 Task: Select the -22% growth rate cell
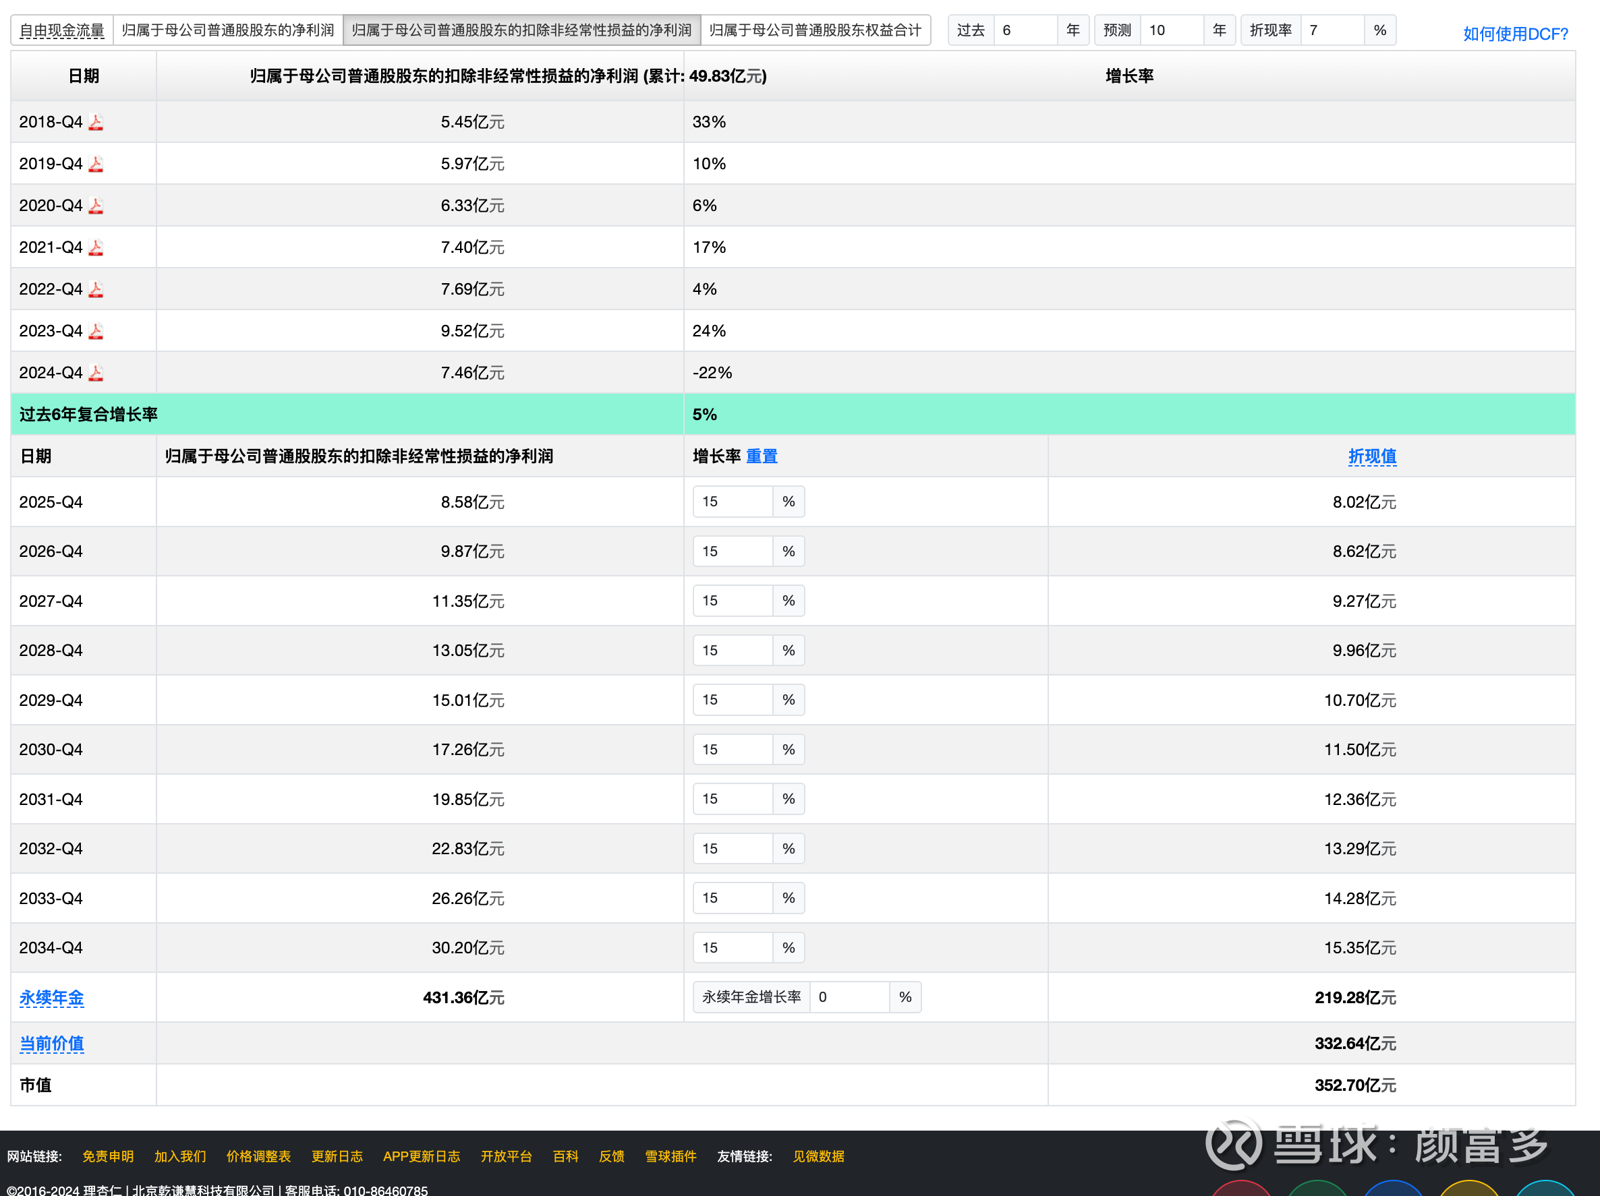point(712,373)
